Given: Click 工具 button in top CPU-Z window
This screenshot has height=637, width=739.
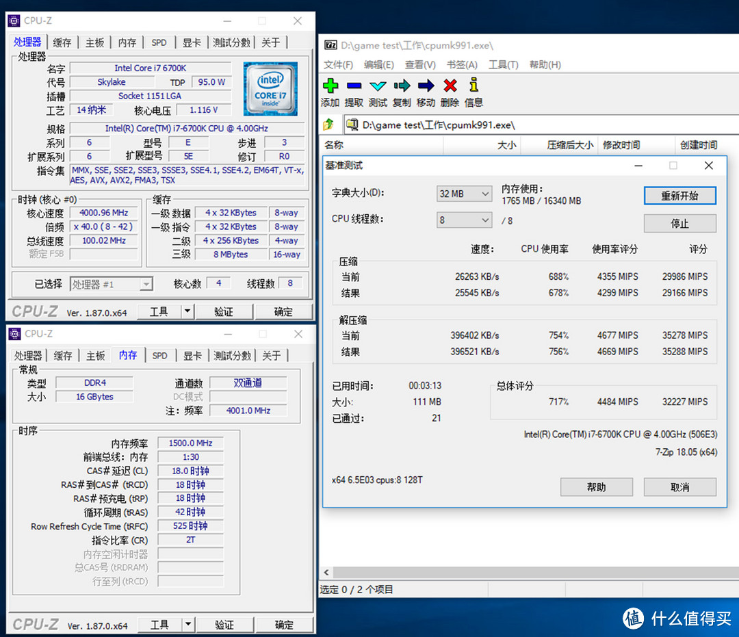Looking at the screenshot, I should (159, 311).
